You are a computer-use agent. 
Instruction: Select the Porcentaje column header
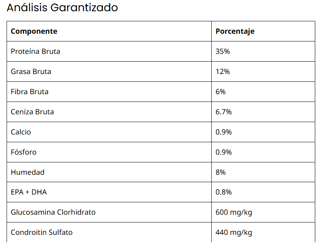pos(235,31)
